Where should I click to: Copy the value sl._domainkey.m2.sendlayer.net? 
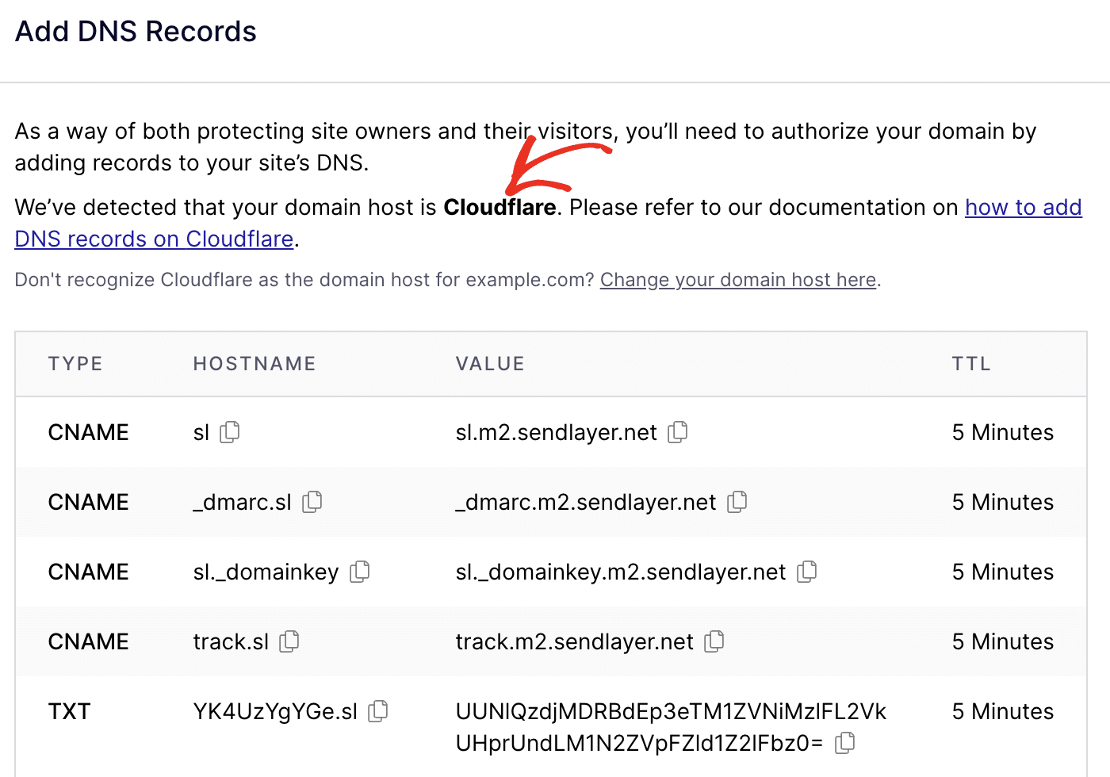(807, 572)
